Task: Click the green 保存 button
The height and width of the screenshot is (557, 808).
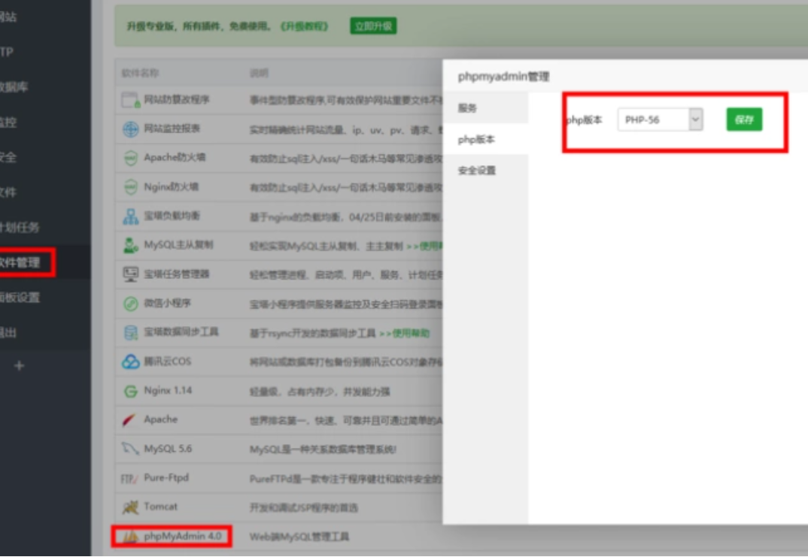Action: (x=744, y=120)
